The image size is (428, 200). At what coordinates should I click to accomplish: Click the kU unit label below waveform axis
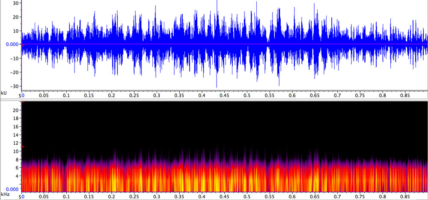[4, 93]
